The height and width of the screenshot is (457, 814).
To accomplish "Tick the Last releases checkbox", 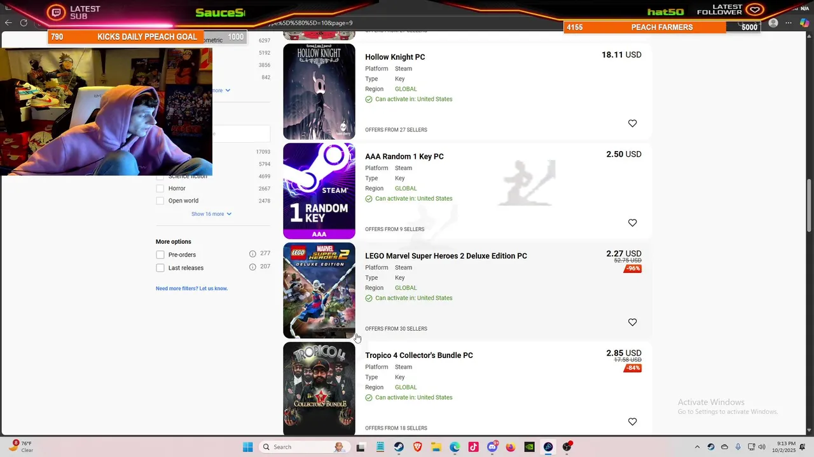I will pyautogui.click(x=160, y=268).
